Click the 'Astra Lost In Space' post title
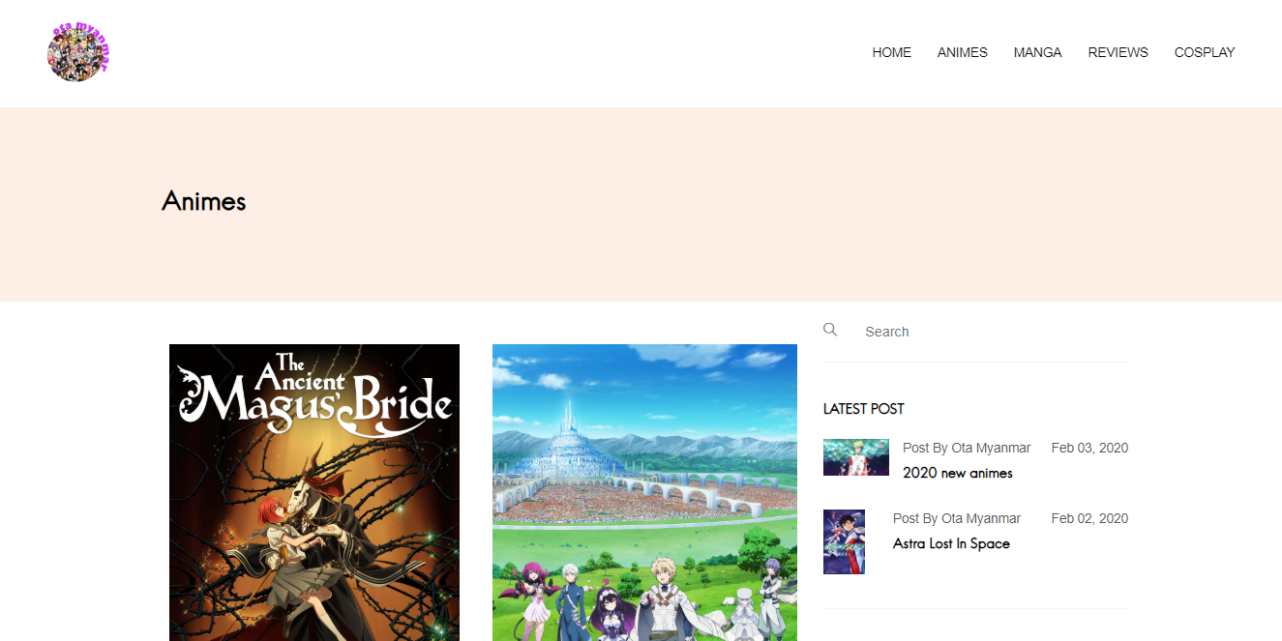The width and height of the screenshot is (1282, 641). click(951, 543)
